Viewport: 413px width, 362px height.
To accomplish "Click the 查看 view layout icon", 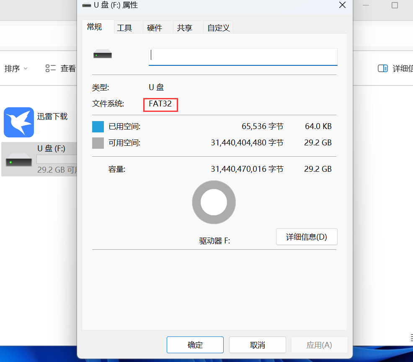I will tap(51, 69).
